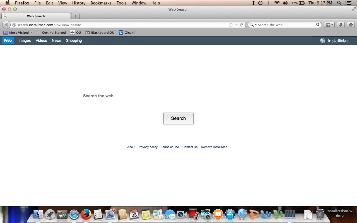
Task: Open the search engine chooser dropdown
Action: pos(253,25)
